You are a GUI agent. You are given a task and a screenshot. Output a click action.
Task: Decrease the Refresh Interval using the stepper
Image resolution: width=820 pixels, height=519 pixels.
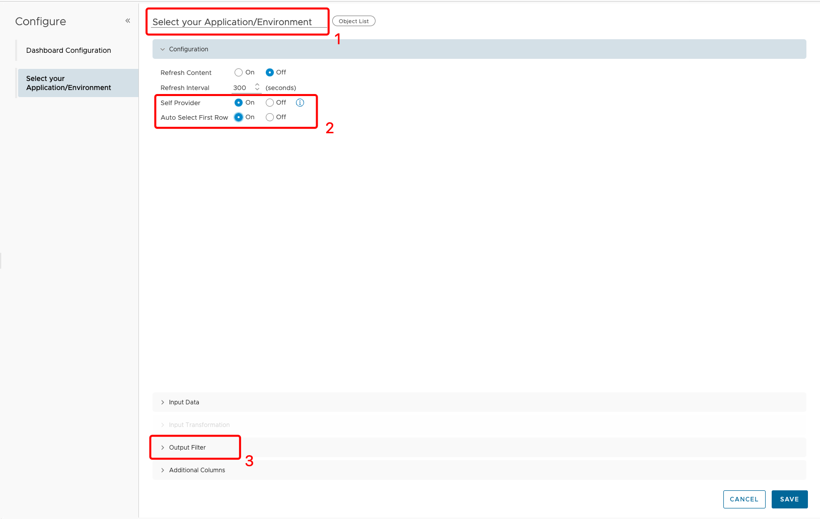click(x=257, y=89)
